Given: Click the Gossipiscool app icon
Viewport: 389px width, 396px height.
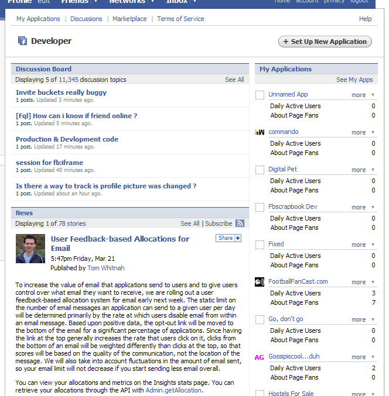Looking at the screenshot, I should point(260,357).
